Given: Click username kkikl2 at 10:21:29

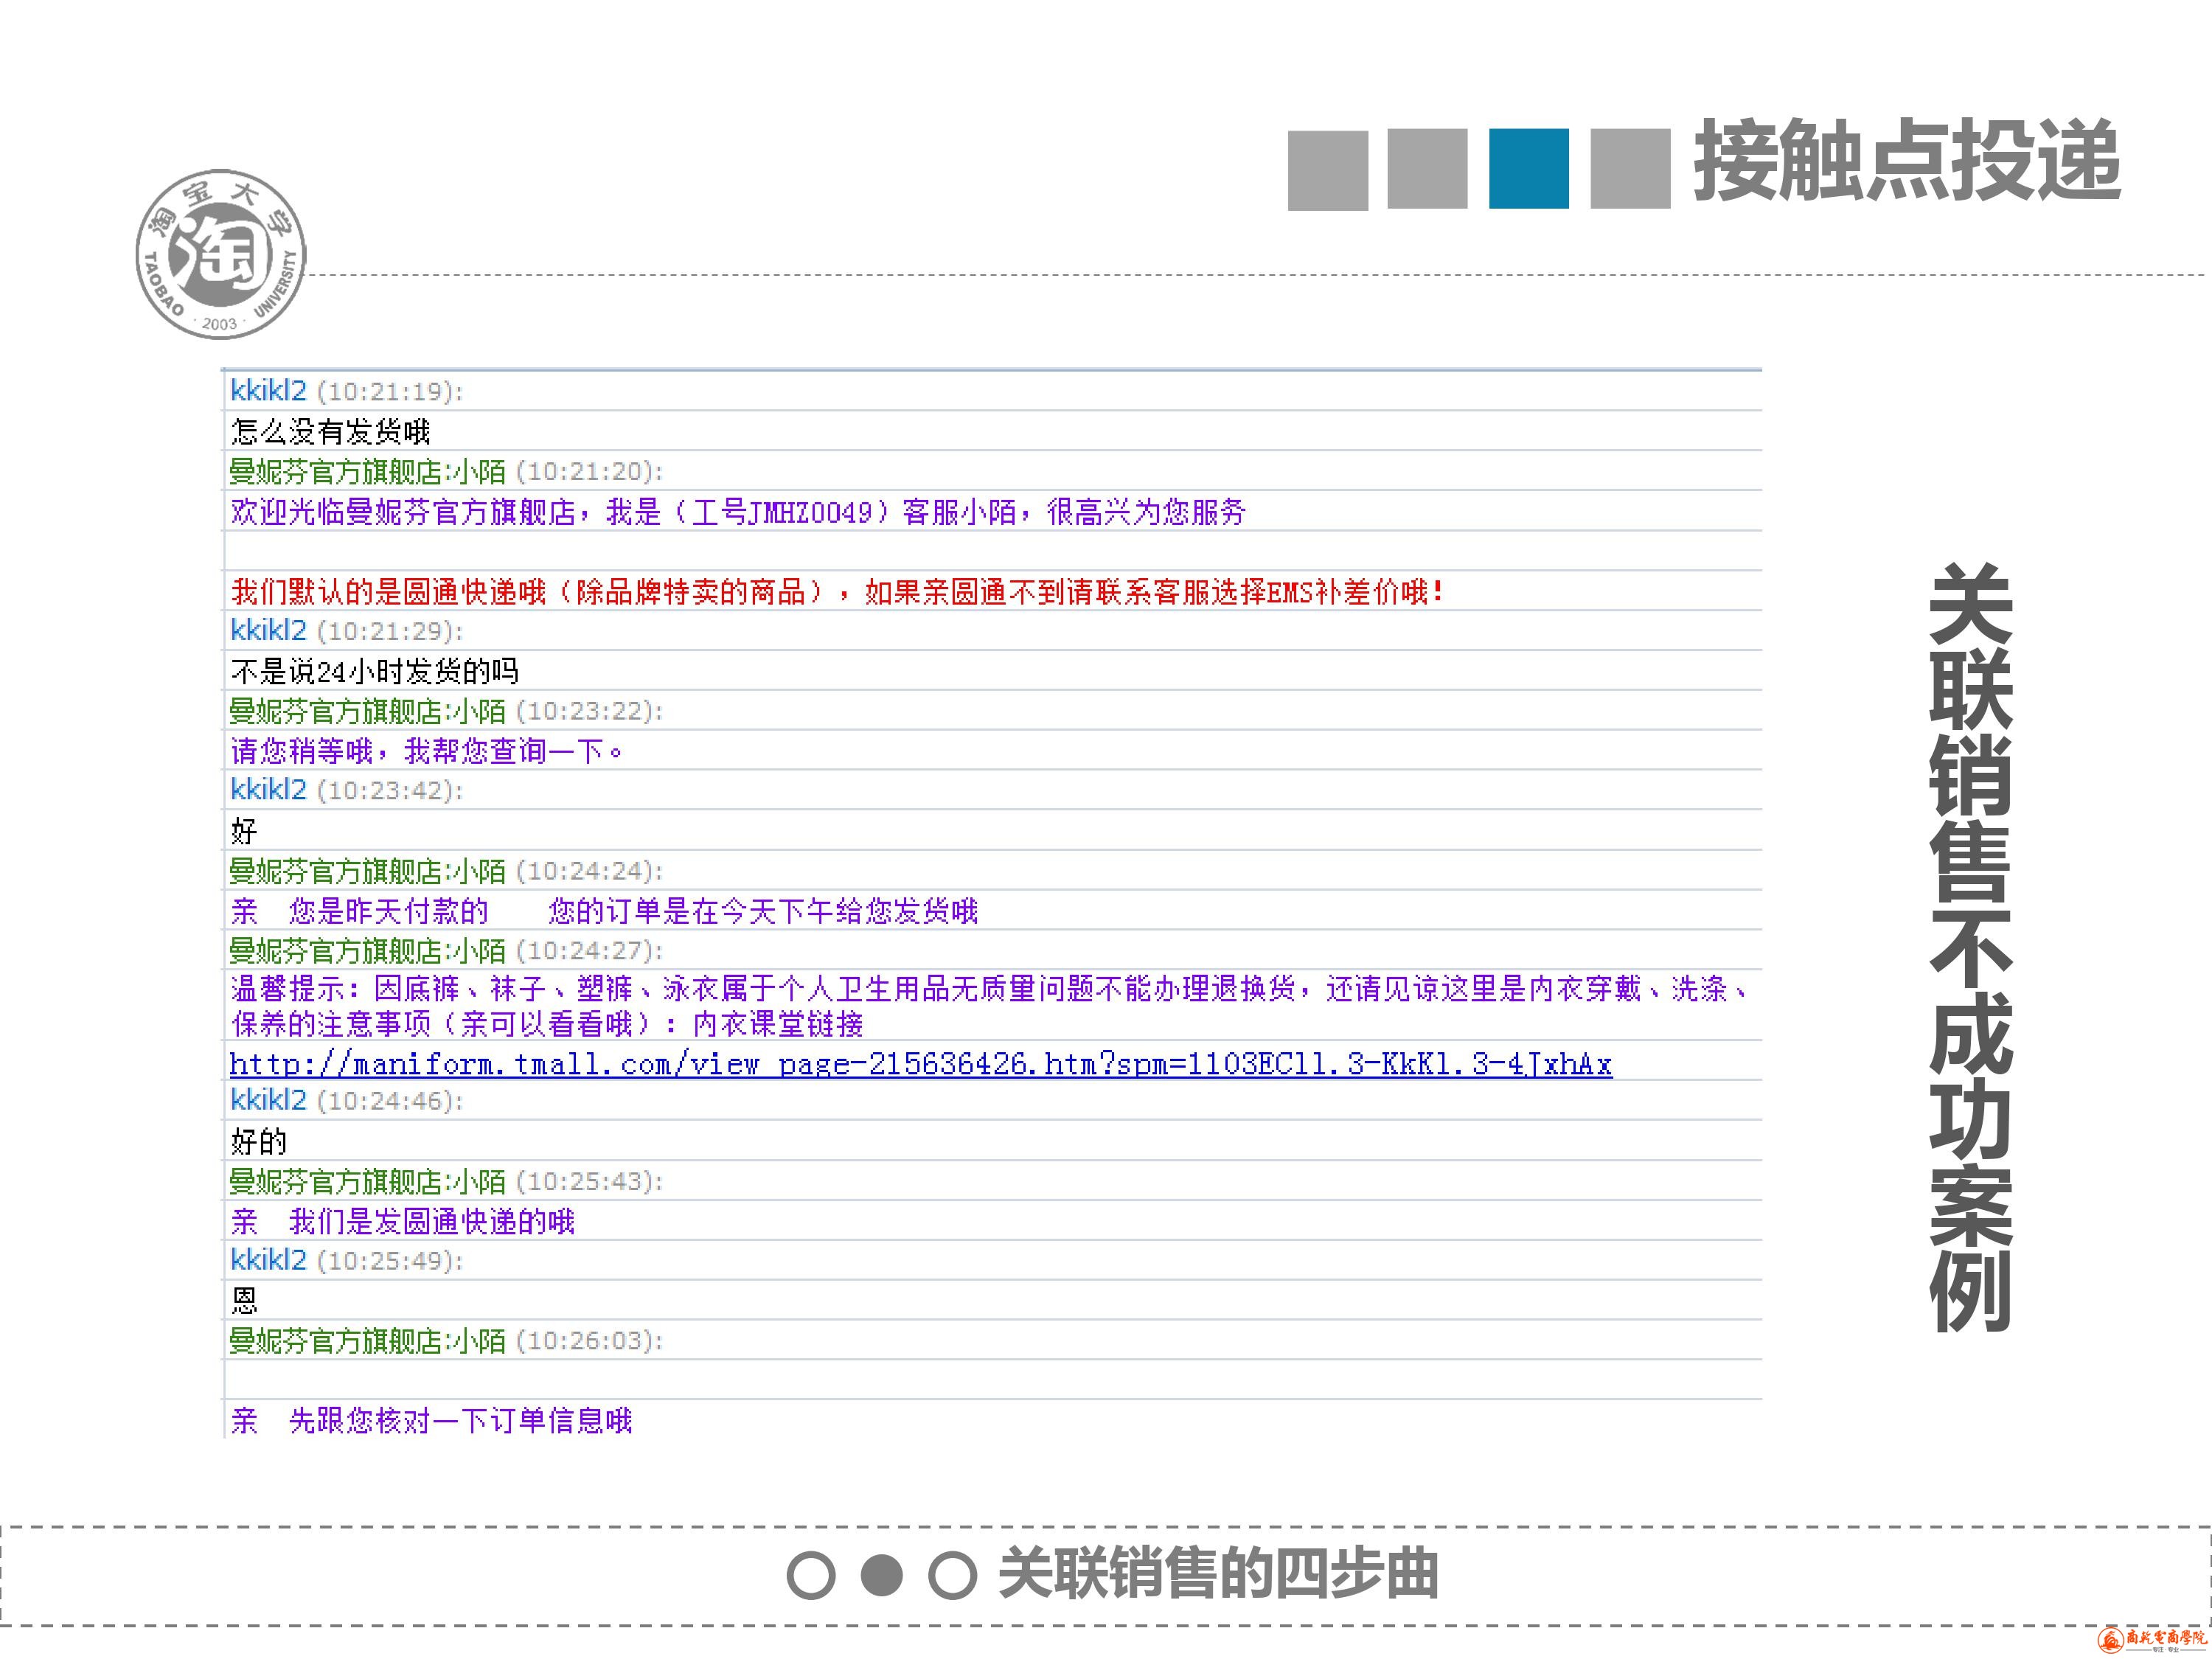Looking at the screenshot, I should pyautogui.click(x=268, y=630).
